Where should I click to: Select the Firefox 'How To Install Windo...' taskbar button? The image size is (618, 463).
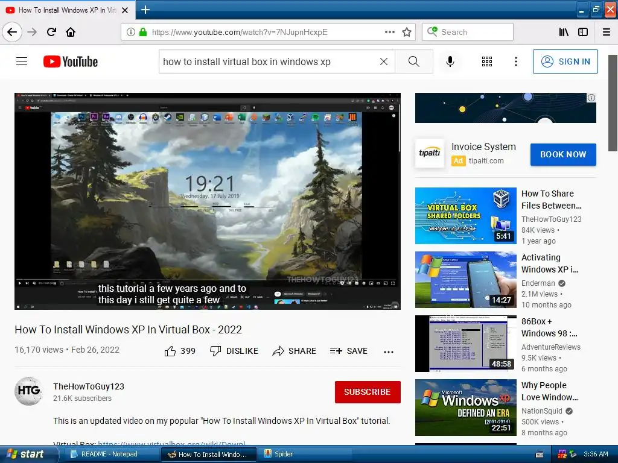pyautogui.click(x=208, y=455)
